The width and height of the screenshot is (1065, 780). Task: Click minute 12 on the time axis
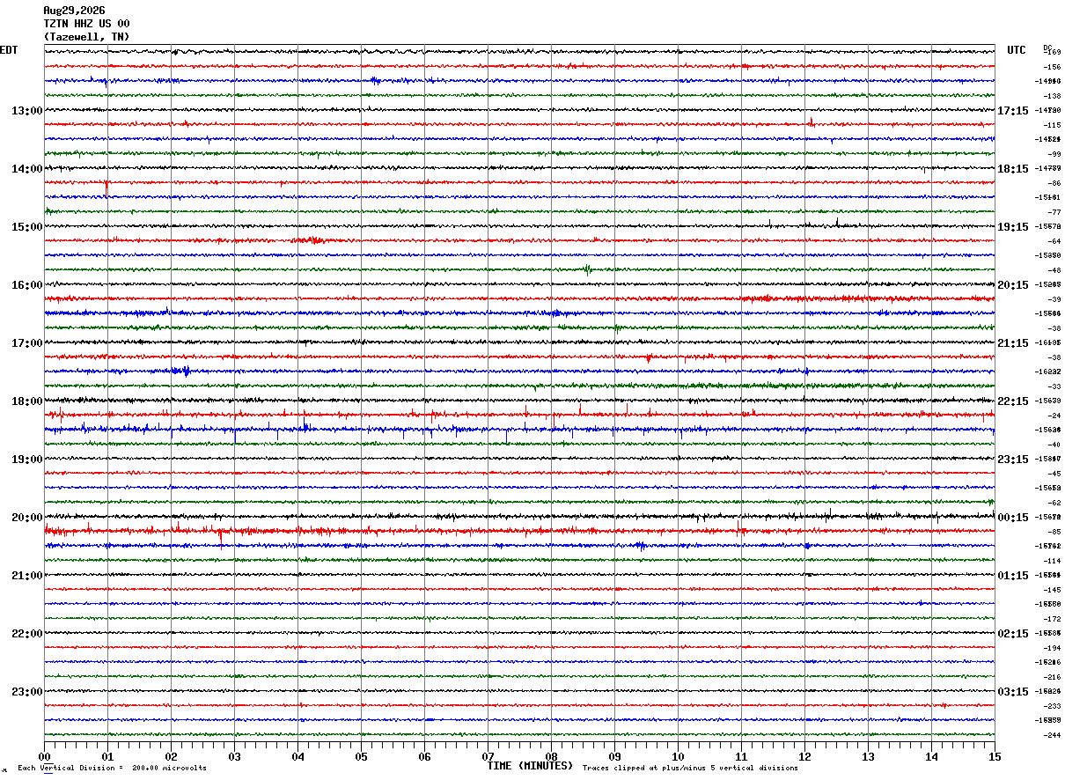point(804,756)
